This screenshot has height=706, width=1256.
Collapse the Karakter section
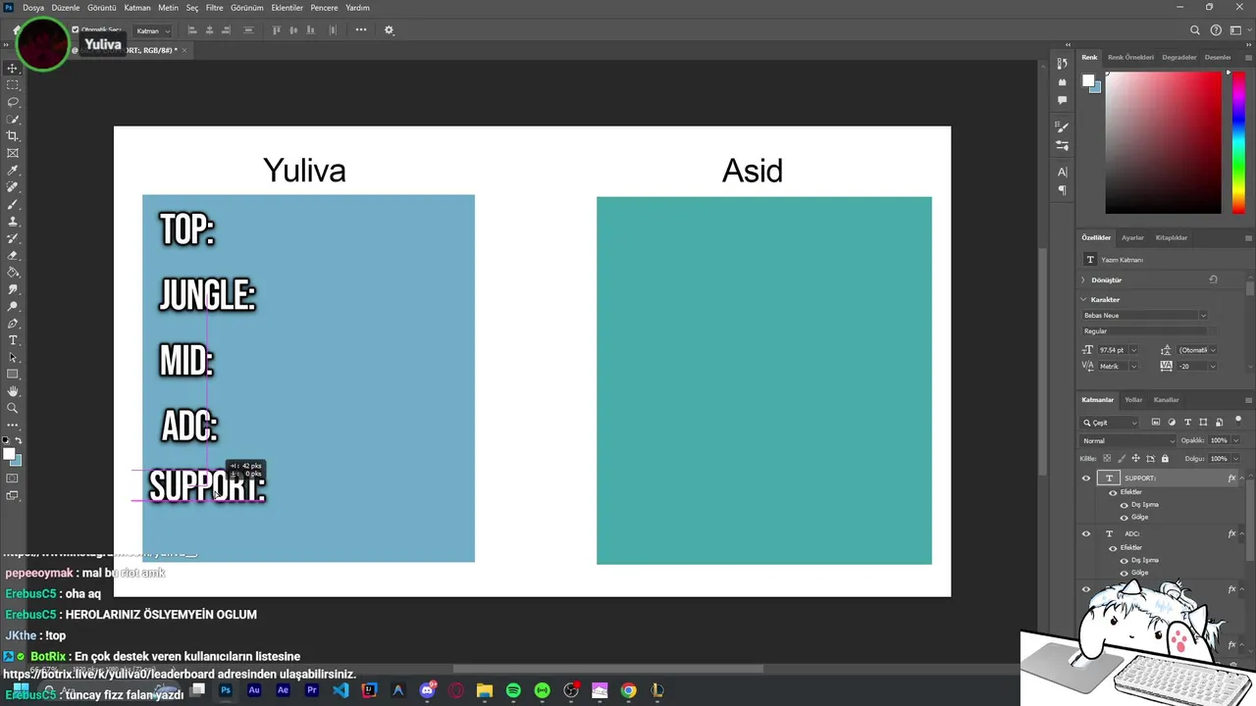(x=1083, y=300)
